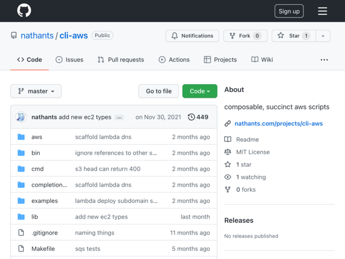View the 1 watching count
This screenshot has width=345, height=259.
251,177
